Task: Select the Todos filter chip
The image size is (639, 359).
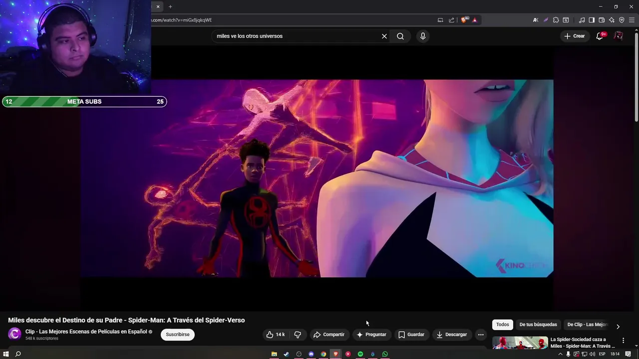Action: click(503, 325)
